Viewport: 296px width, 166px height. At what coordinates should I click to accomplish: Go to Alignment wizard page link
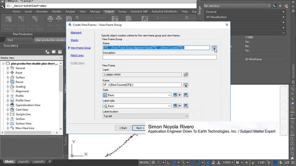click(76, 33)
